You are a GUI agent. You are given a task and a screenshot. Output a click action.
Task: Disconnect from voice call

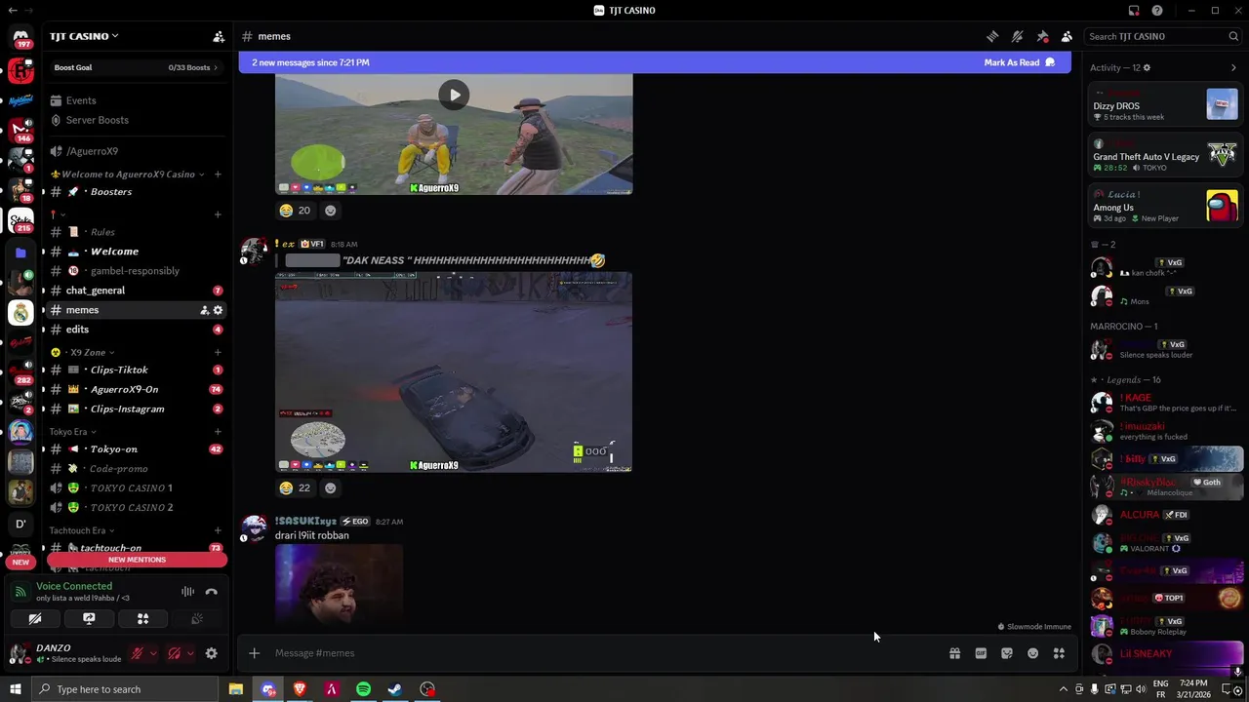click(x=211, y=591)
